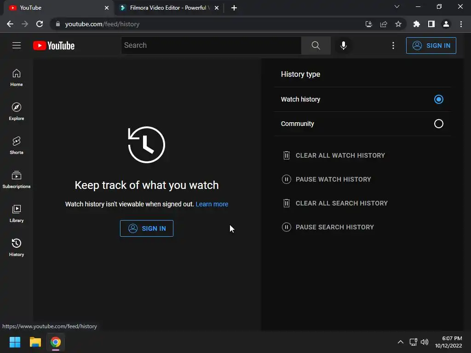This screenshot has height=353, width=471.
Task: Select Community radio button
Action: 438,123
